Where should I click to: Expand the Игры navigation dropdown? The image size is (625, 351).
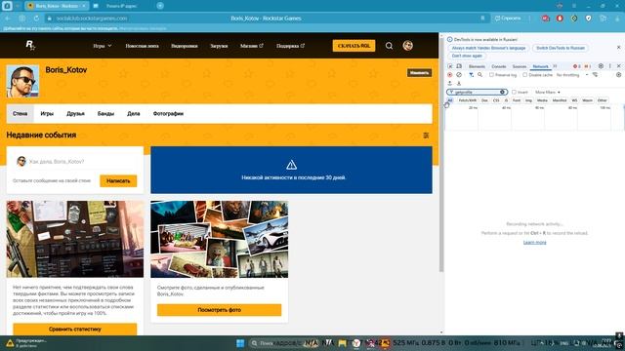pos(102,46)
